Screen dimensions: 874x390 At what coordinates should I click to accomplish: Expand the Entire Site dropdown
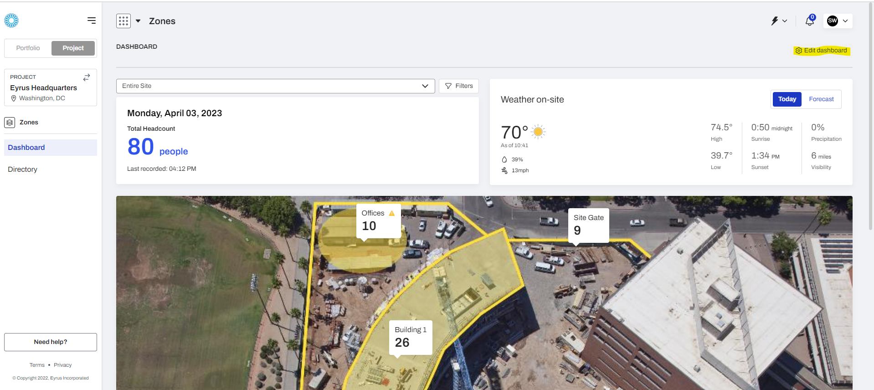276,86
